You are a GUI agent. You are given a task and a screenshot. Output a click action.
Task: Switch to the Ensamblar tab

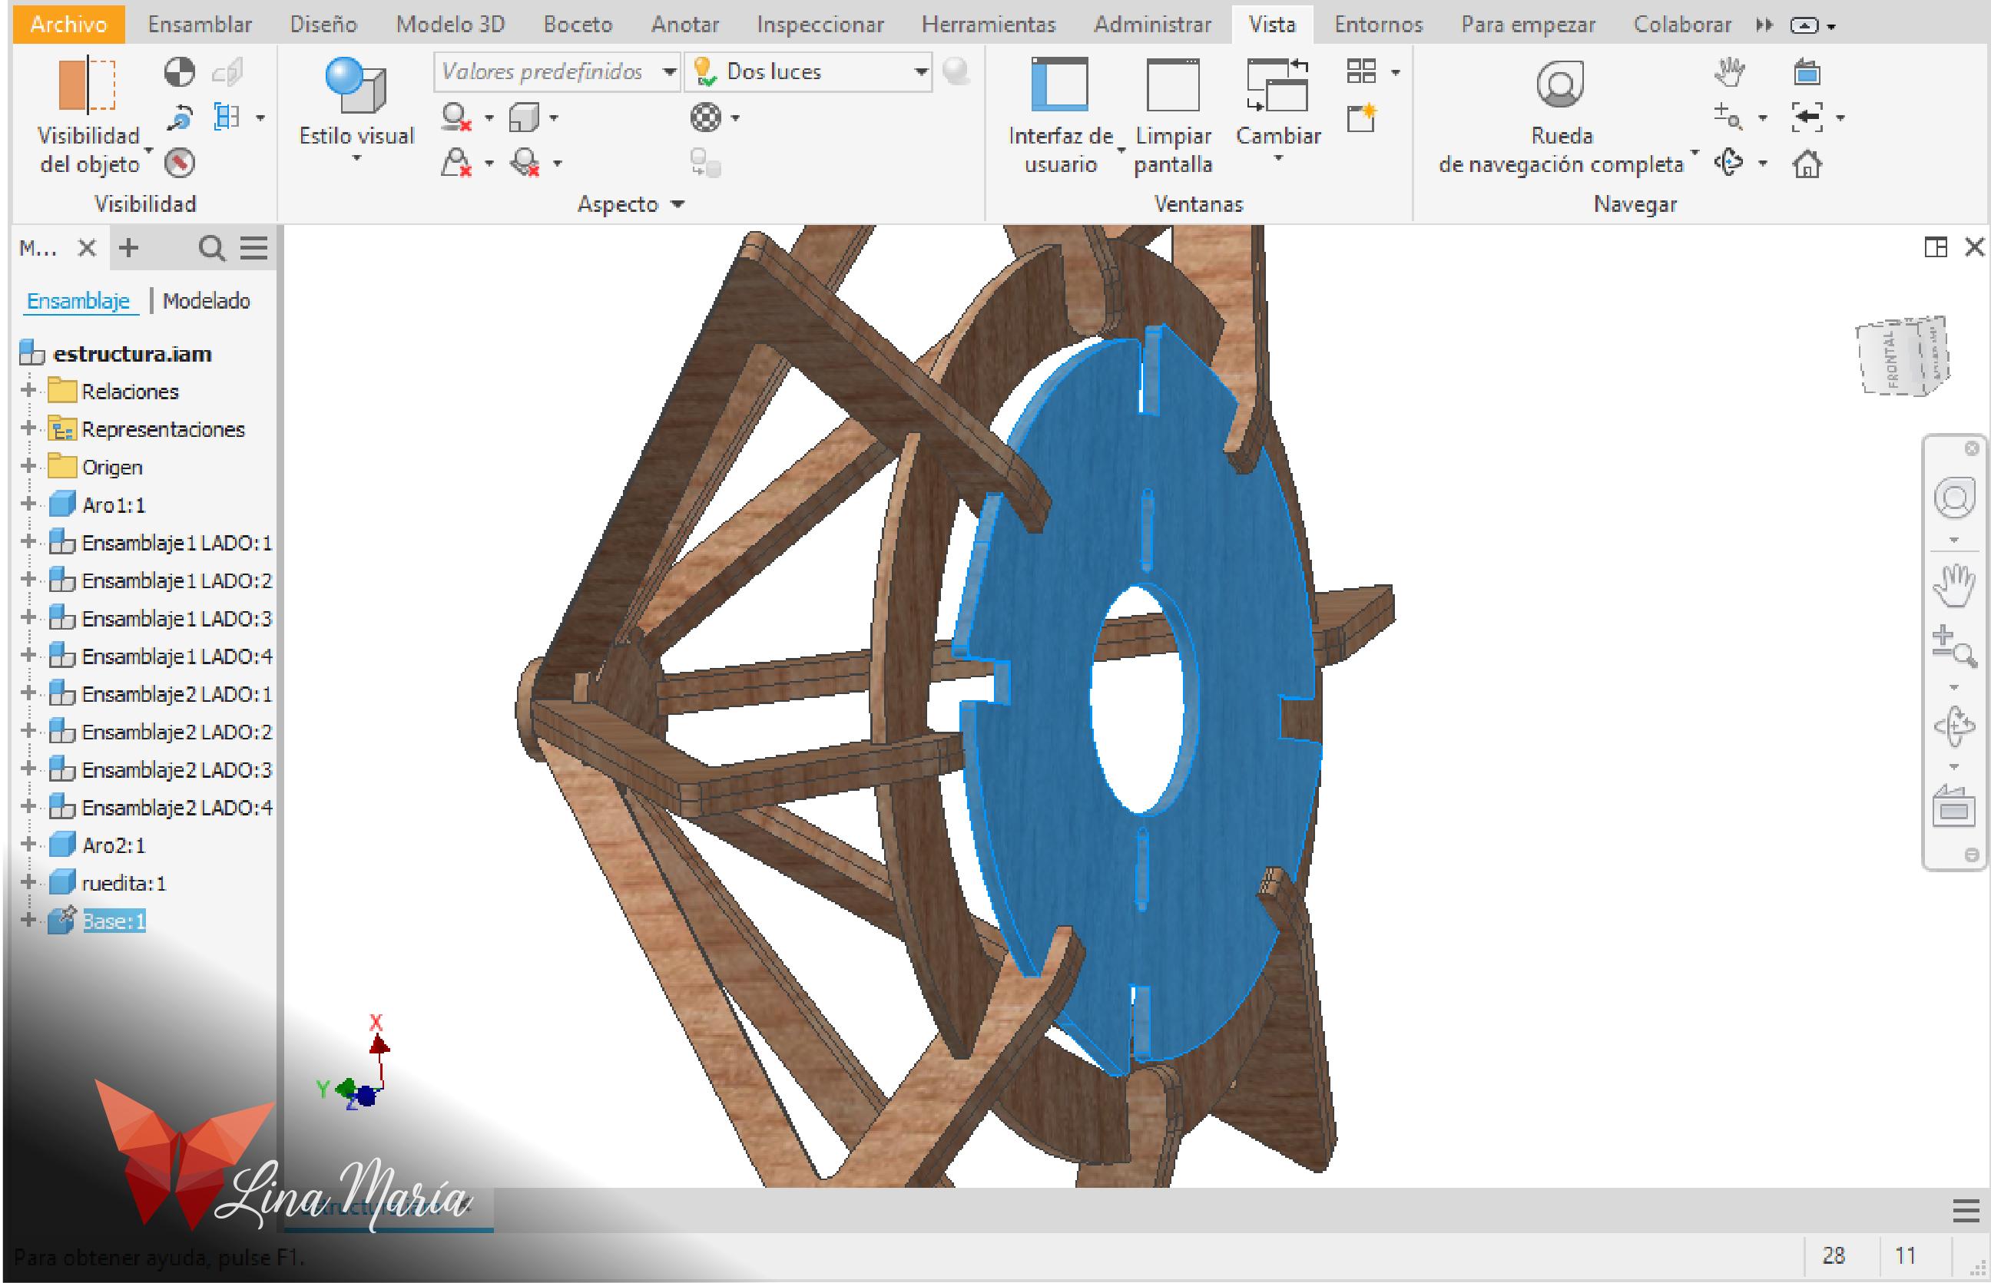click(200, 24)
